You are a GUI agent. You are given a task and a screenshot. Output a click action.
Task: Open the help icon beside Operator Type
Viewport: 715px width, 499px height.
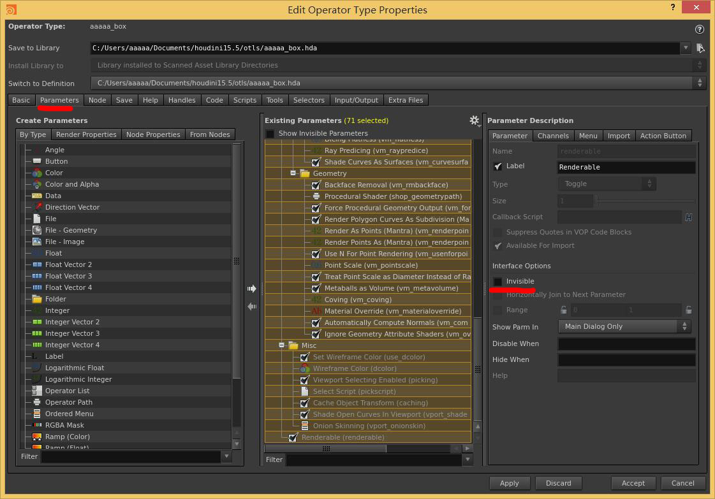[x=700, y=29]
